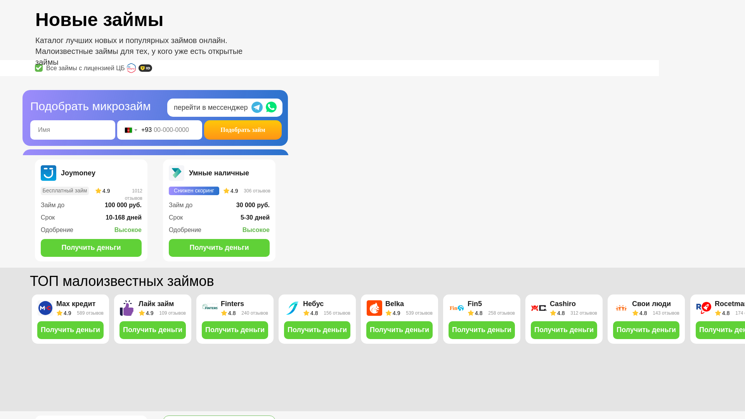This screenshot has width=745, height=419.
Task: Open 258 отзывов for Fin5
Action: pyautogui.click(x=501, y=313)
